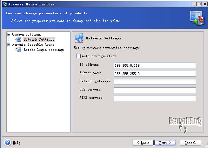
Task: Select the Common settings tree label
Action: (x=27, y=35)
